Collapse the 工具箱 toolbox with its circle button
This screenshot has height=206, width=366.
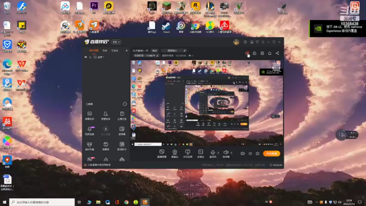click(125, 104)
